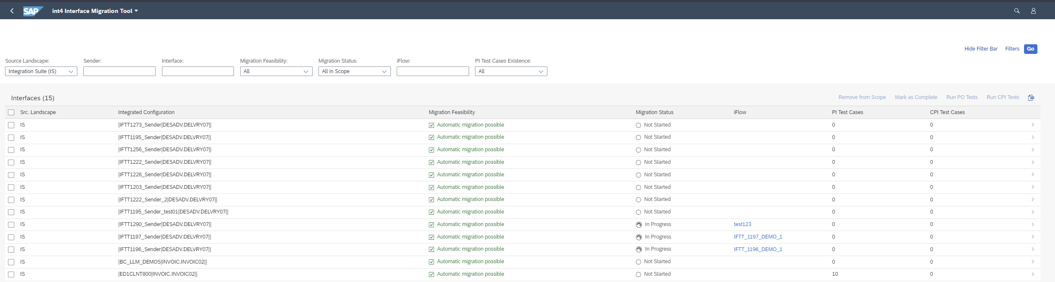Select checkbox for BC_LLM_DEMOS row
1055x282 pixels.
11,262
